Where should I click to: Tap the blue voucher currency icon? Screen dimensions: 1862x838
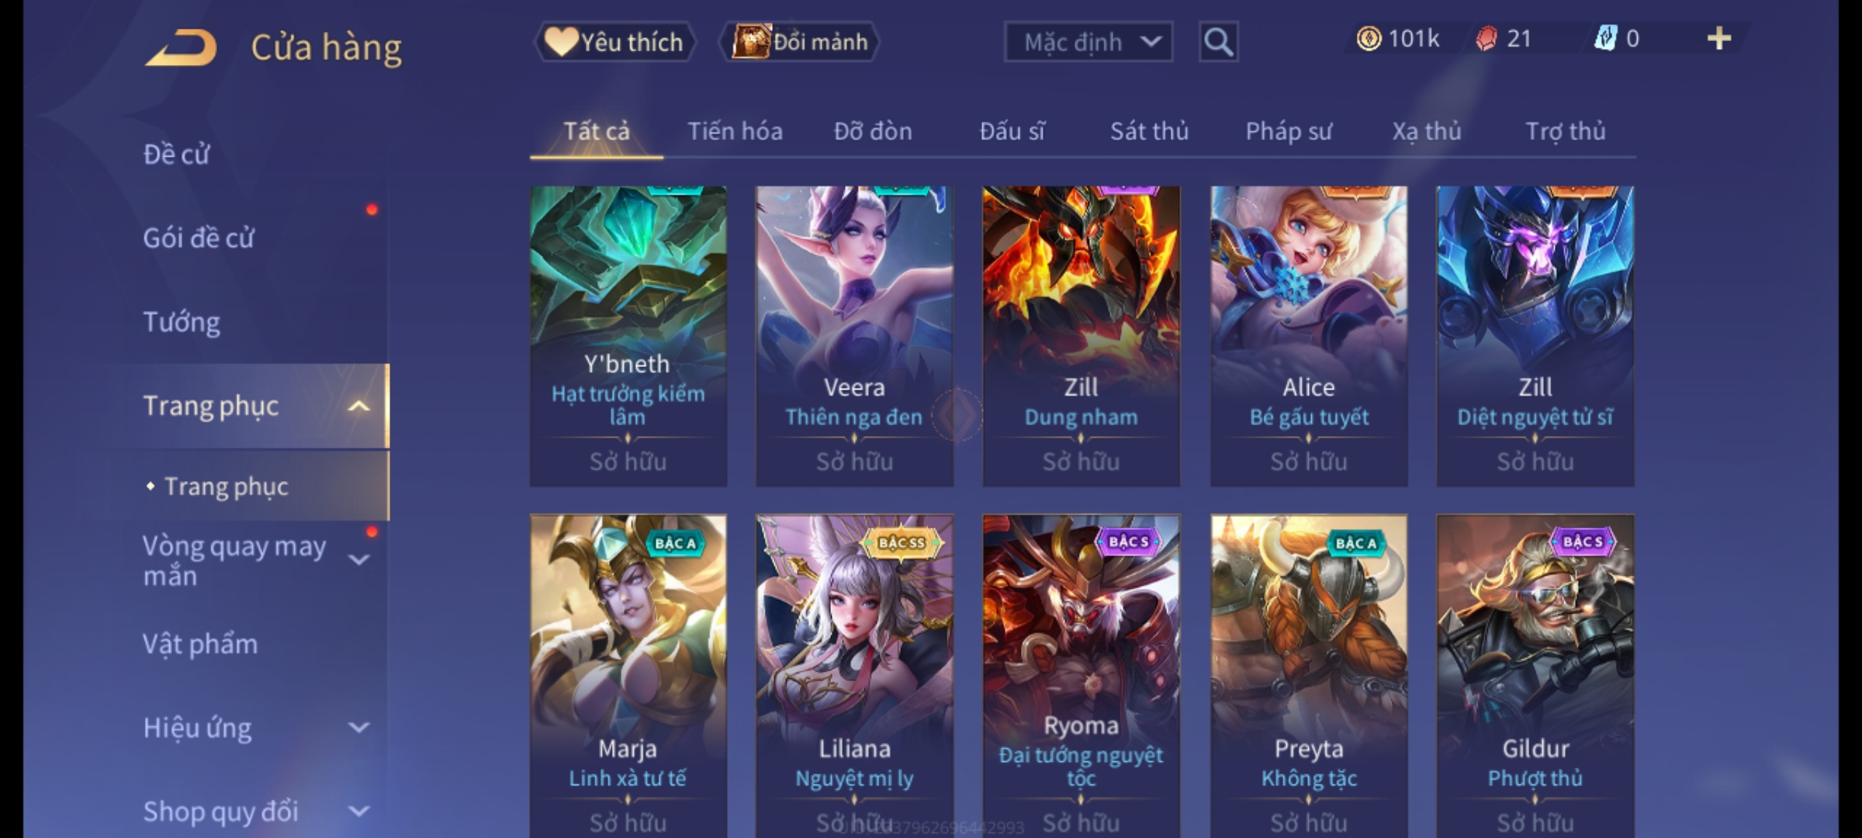coord(1604,39)
